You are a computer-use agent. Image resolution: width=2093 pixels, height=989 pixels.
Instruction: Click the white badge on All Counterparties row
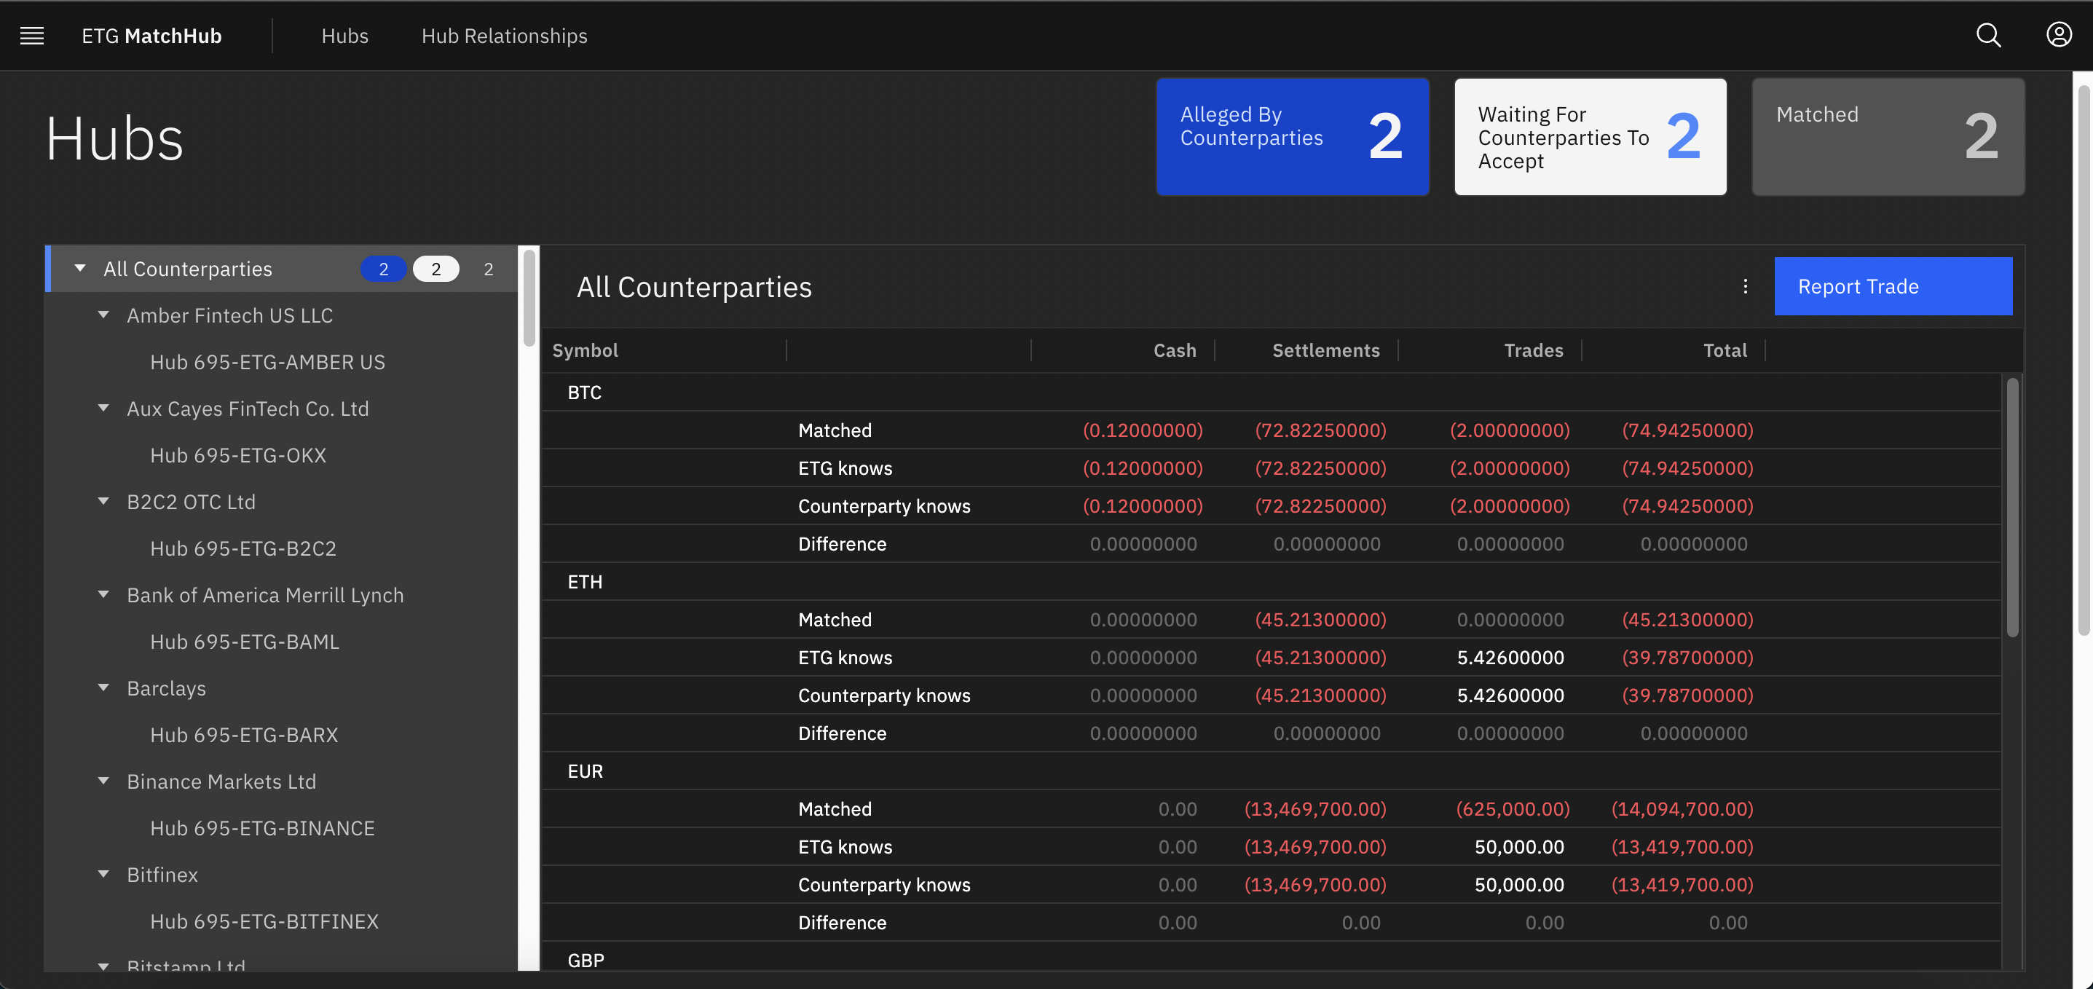click(x=435, y=269)
